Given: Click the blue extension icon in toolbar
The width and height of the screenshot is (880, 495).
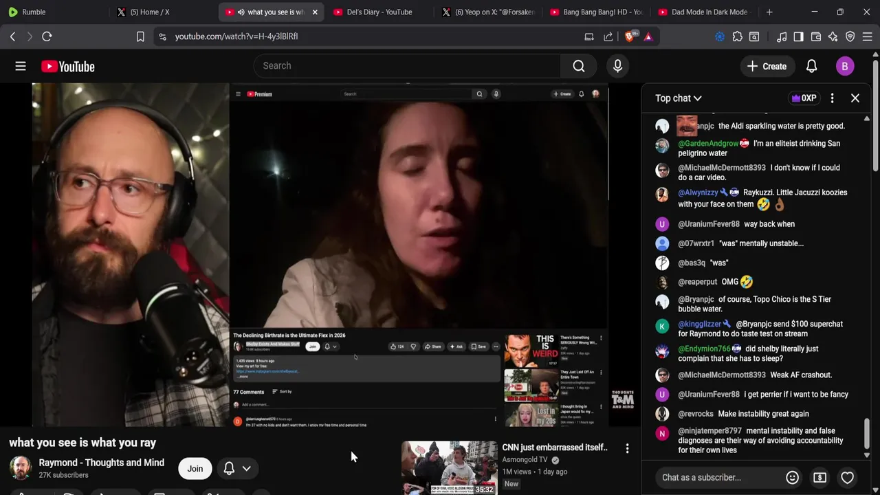Looking at the screenshot, I should [x=720, y=36].
